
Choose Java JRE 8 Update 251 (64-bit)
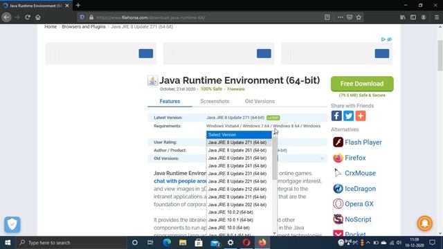(239, 158)
